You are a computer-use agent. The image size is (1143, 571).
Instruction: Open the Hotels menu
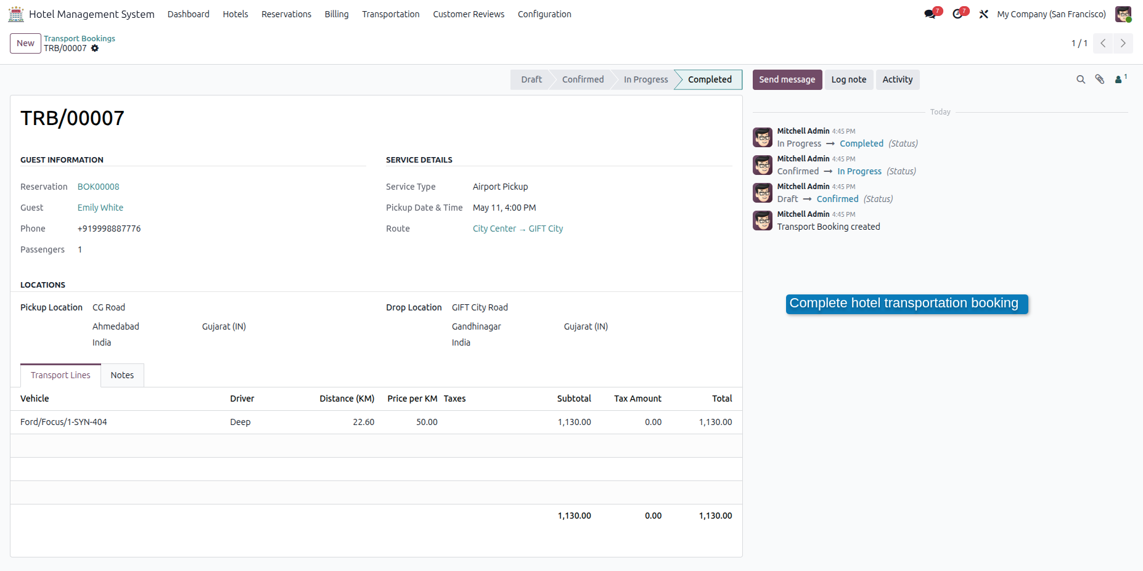(236, 14)
